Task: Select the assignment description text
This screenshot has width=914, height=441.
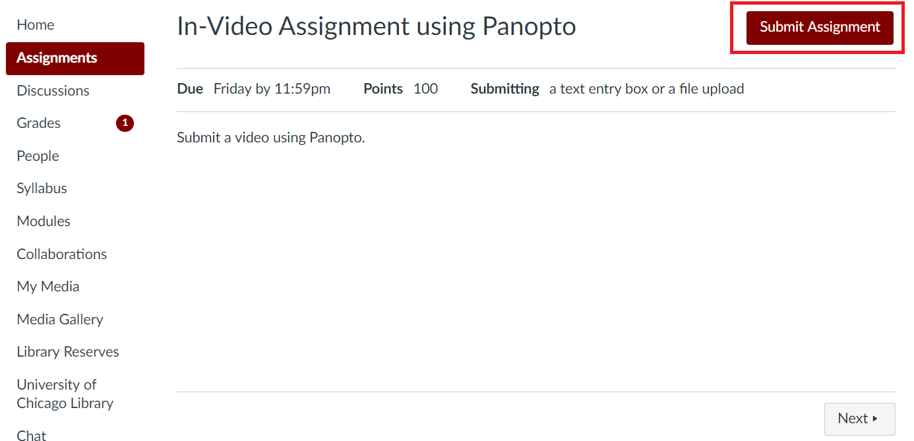Action: point(270,137)
